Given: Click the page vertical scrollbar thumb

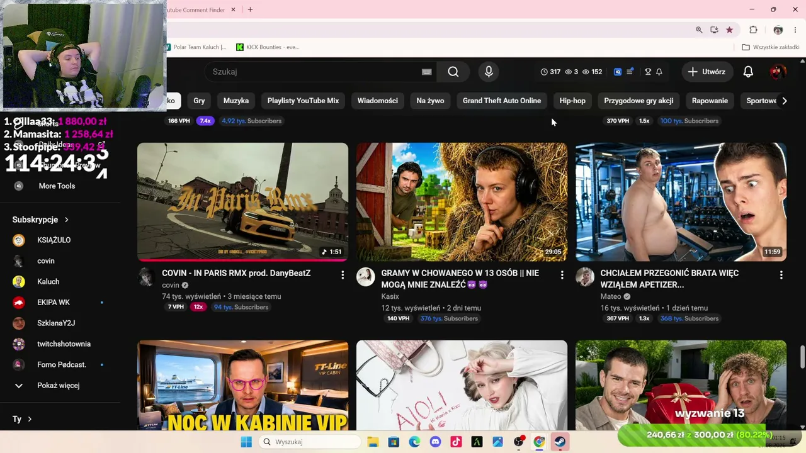Looking at the screenshot, I should (x=802, y=357).
